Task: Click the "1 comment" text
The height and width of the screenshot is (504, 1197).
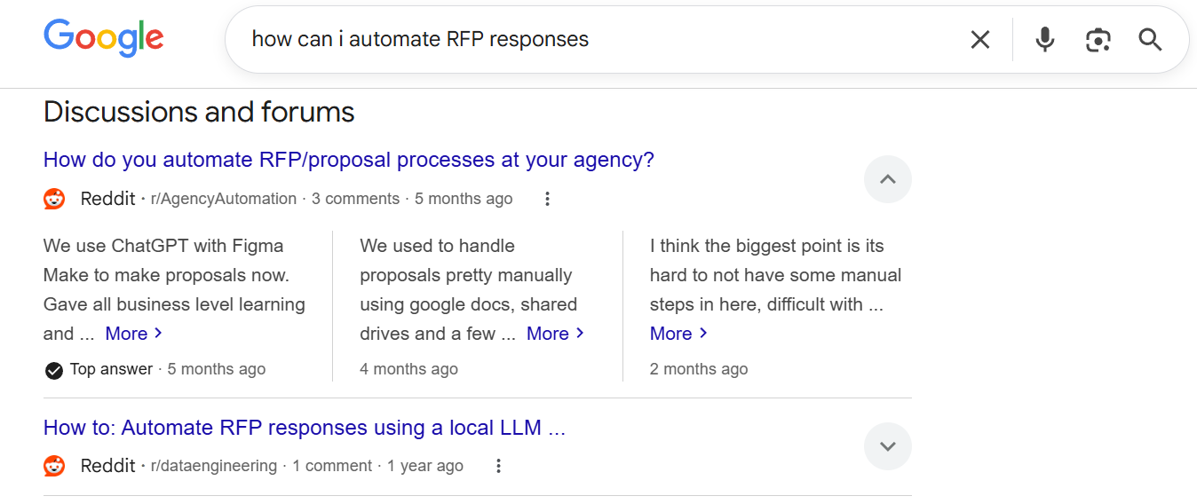Action: coord(332,466)
